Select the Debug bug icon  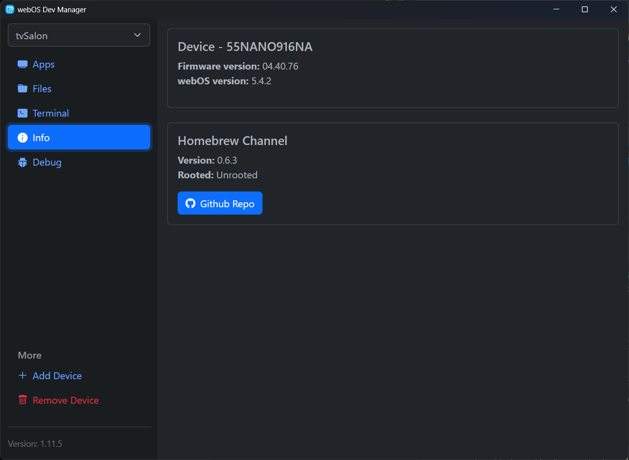(x=22, y=162)
